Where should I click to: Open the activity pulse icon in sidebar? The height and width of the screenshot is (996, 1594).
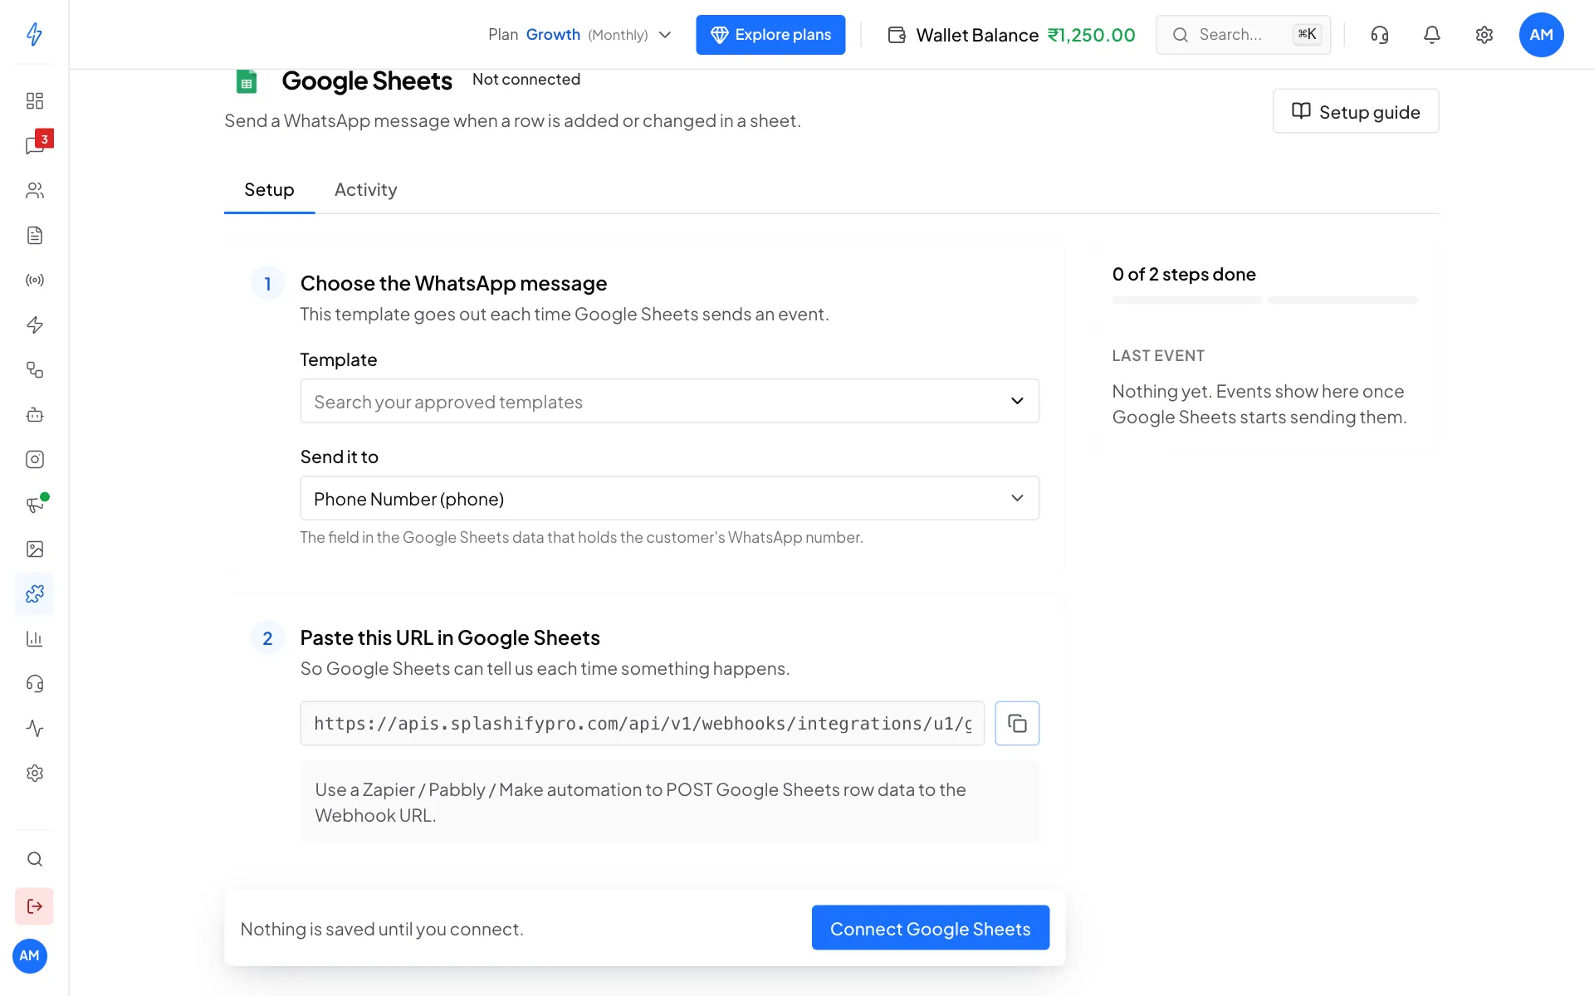pyautogui.click(x=34, y=728)
